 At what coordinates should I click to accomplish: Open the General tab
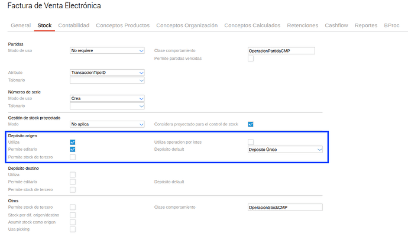pyautogui.click(x=21, y=25)
